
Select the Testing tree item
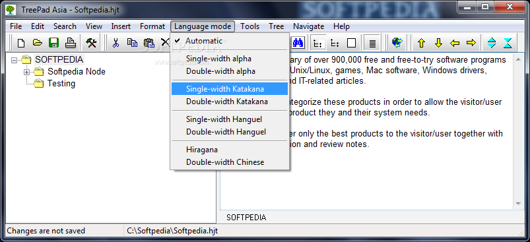[x=61, y=83]
